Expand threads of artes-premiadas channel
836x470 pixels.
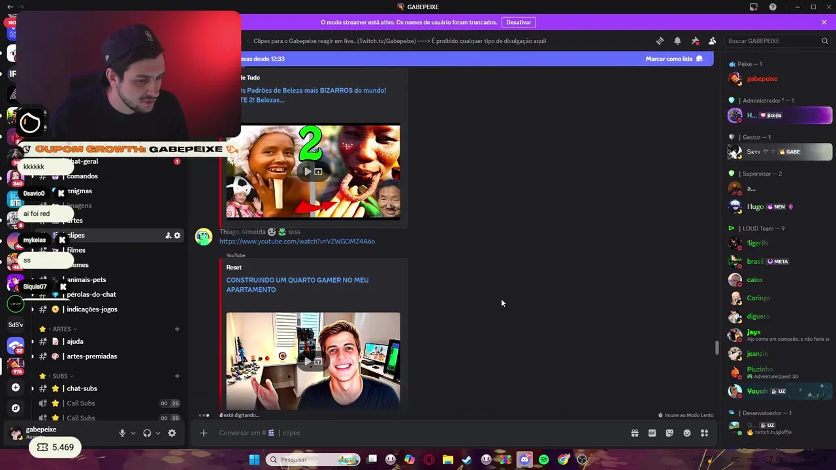pyautogui.click(x=32, y=356)
